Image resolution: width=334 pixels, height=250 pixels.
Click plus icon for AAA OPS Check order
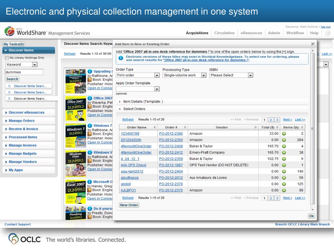click(284, 165)
